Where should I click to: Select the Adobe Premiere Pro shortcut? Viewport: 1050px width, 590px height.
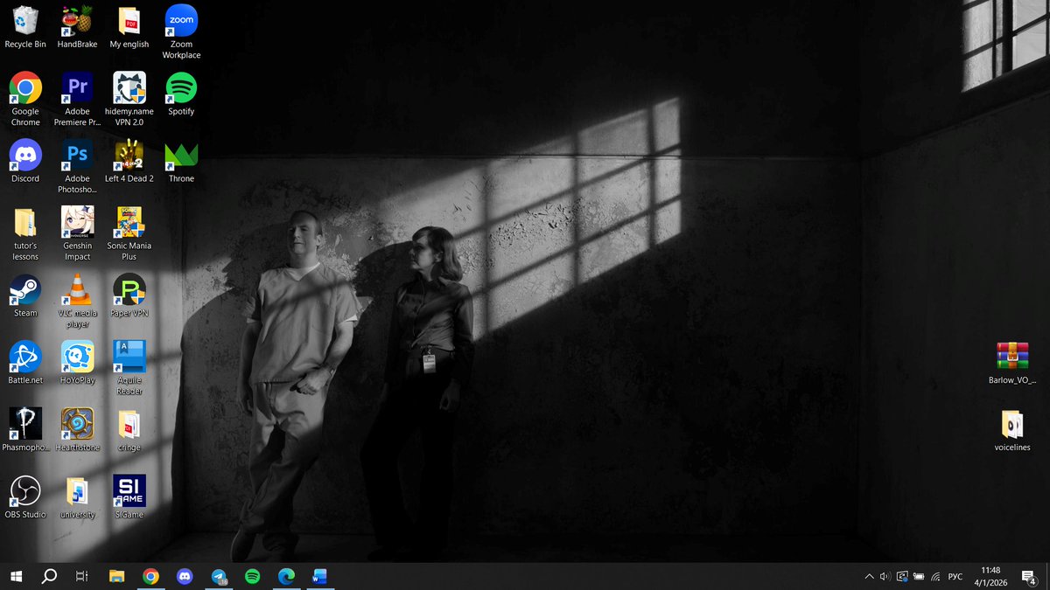click(77, 99)
